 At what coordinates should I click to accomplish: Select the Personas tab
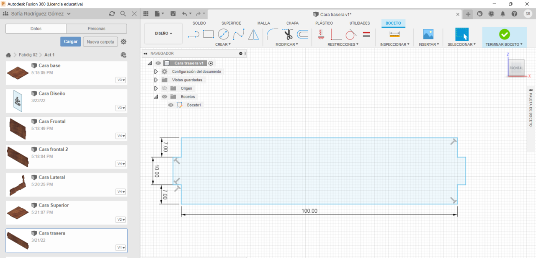[96, 28]
